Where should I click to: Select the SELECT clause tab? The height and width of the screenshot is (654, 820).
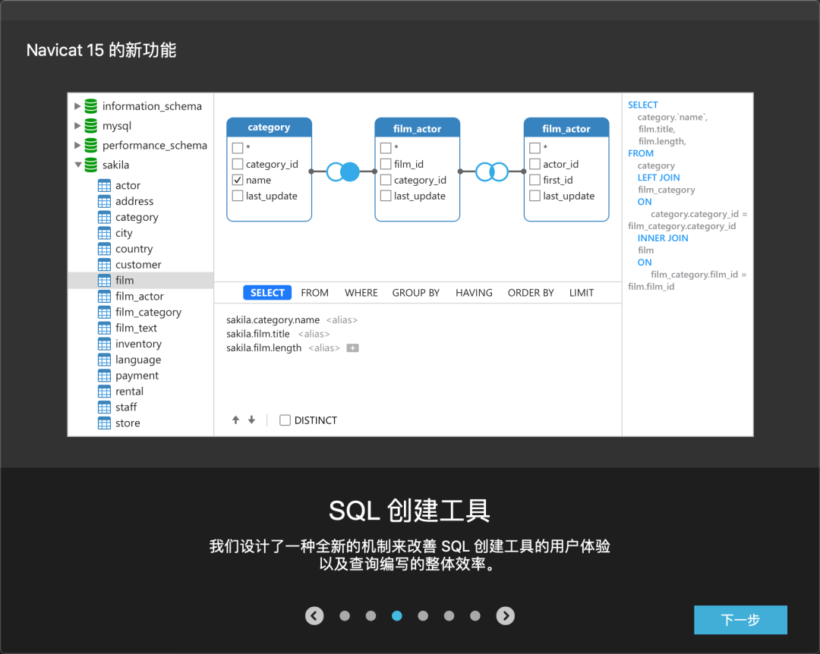coord(267,293)
